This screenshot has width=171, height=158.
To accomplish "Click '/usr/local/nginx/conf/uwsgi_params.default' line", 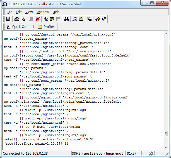I will pyautogui.click(x=62, y=72).
